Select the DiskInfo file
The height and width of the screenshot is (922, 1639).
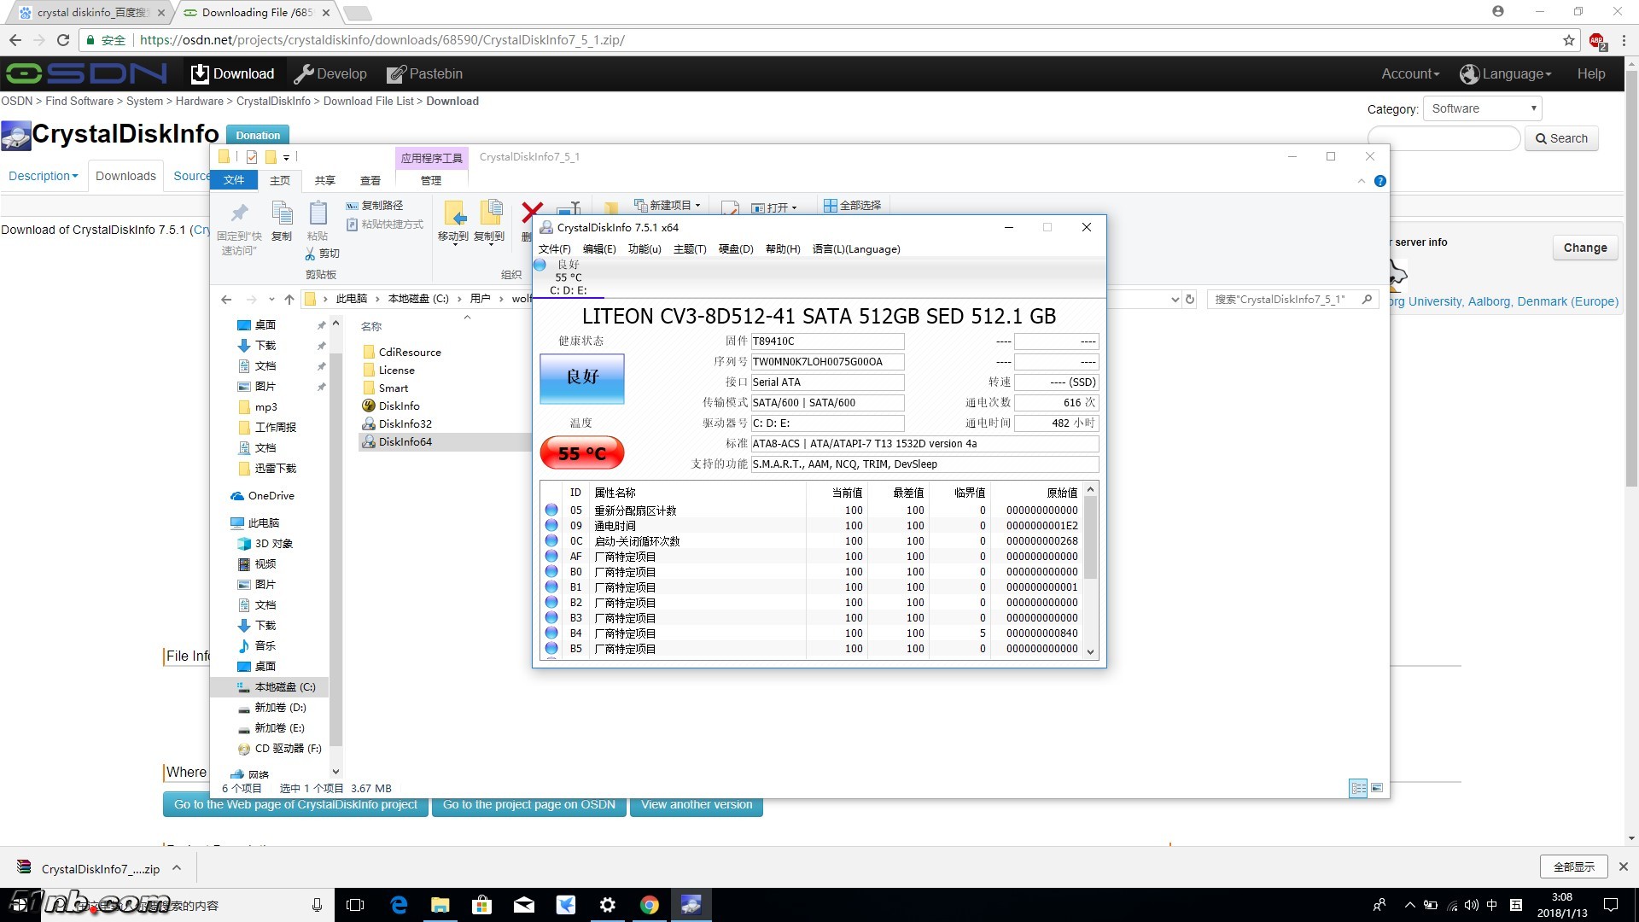coord(400,406)
